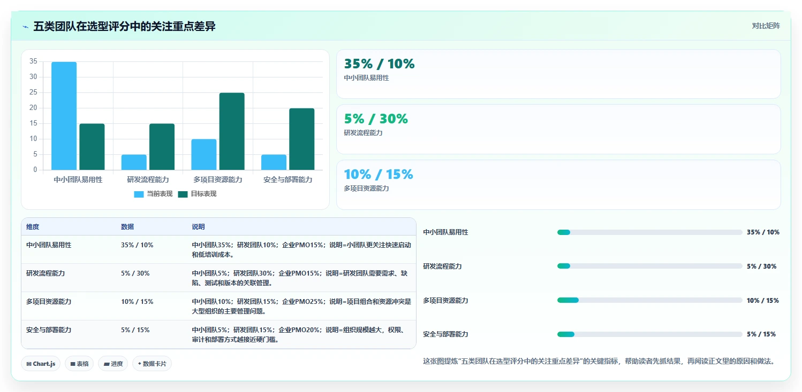Viewport: 802px width, 392px height.
Task: Click the description mentioning 企业PMO25%
Action: pos(301,307)
